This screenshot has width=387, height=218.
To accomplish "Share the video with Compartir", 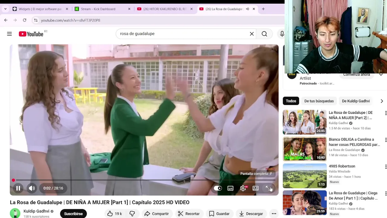I will coord(156,214).
